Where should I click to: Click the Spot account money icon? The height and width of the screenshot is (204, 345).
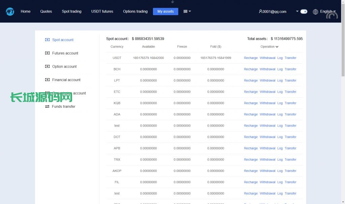(48, 40)
